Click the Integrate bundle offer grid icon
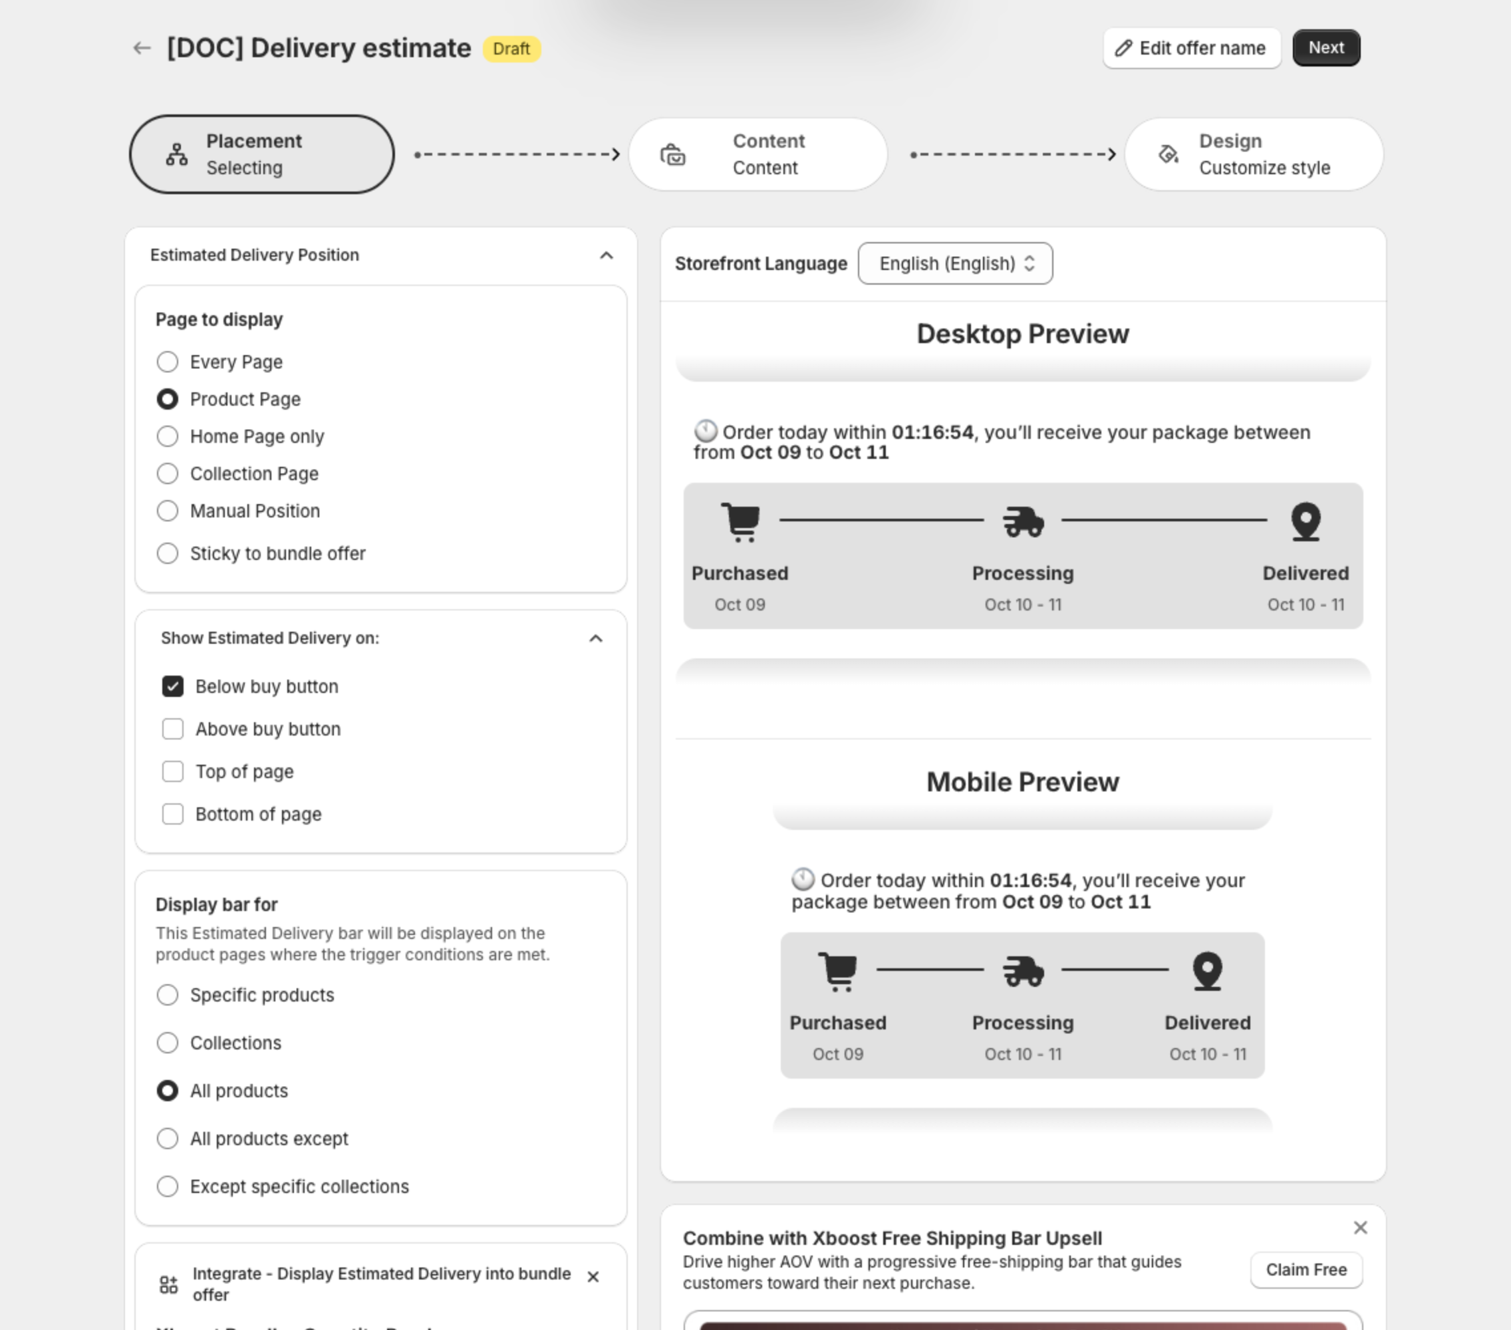The height and width of the screenshot is (1330, 1511). [x=168, y=1284]
